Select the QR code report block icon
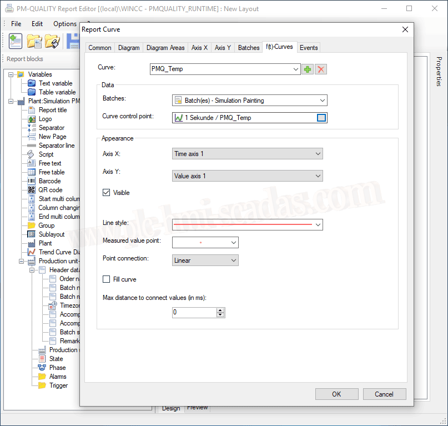 tap(32, 190)
